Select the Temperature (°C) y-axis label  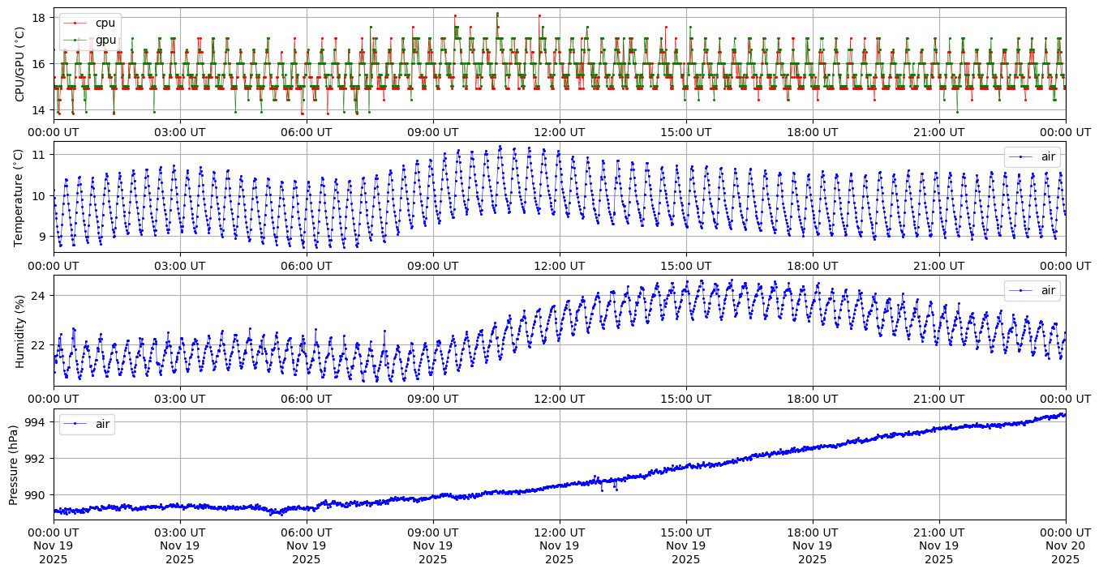20,198
